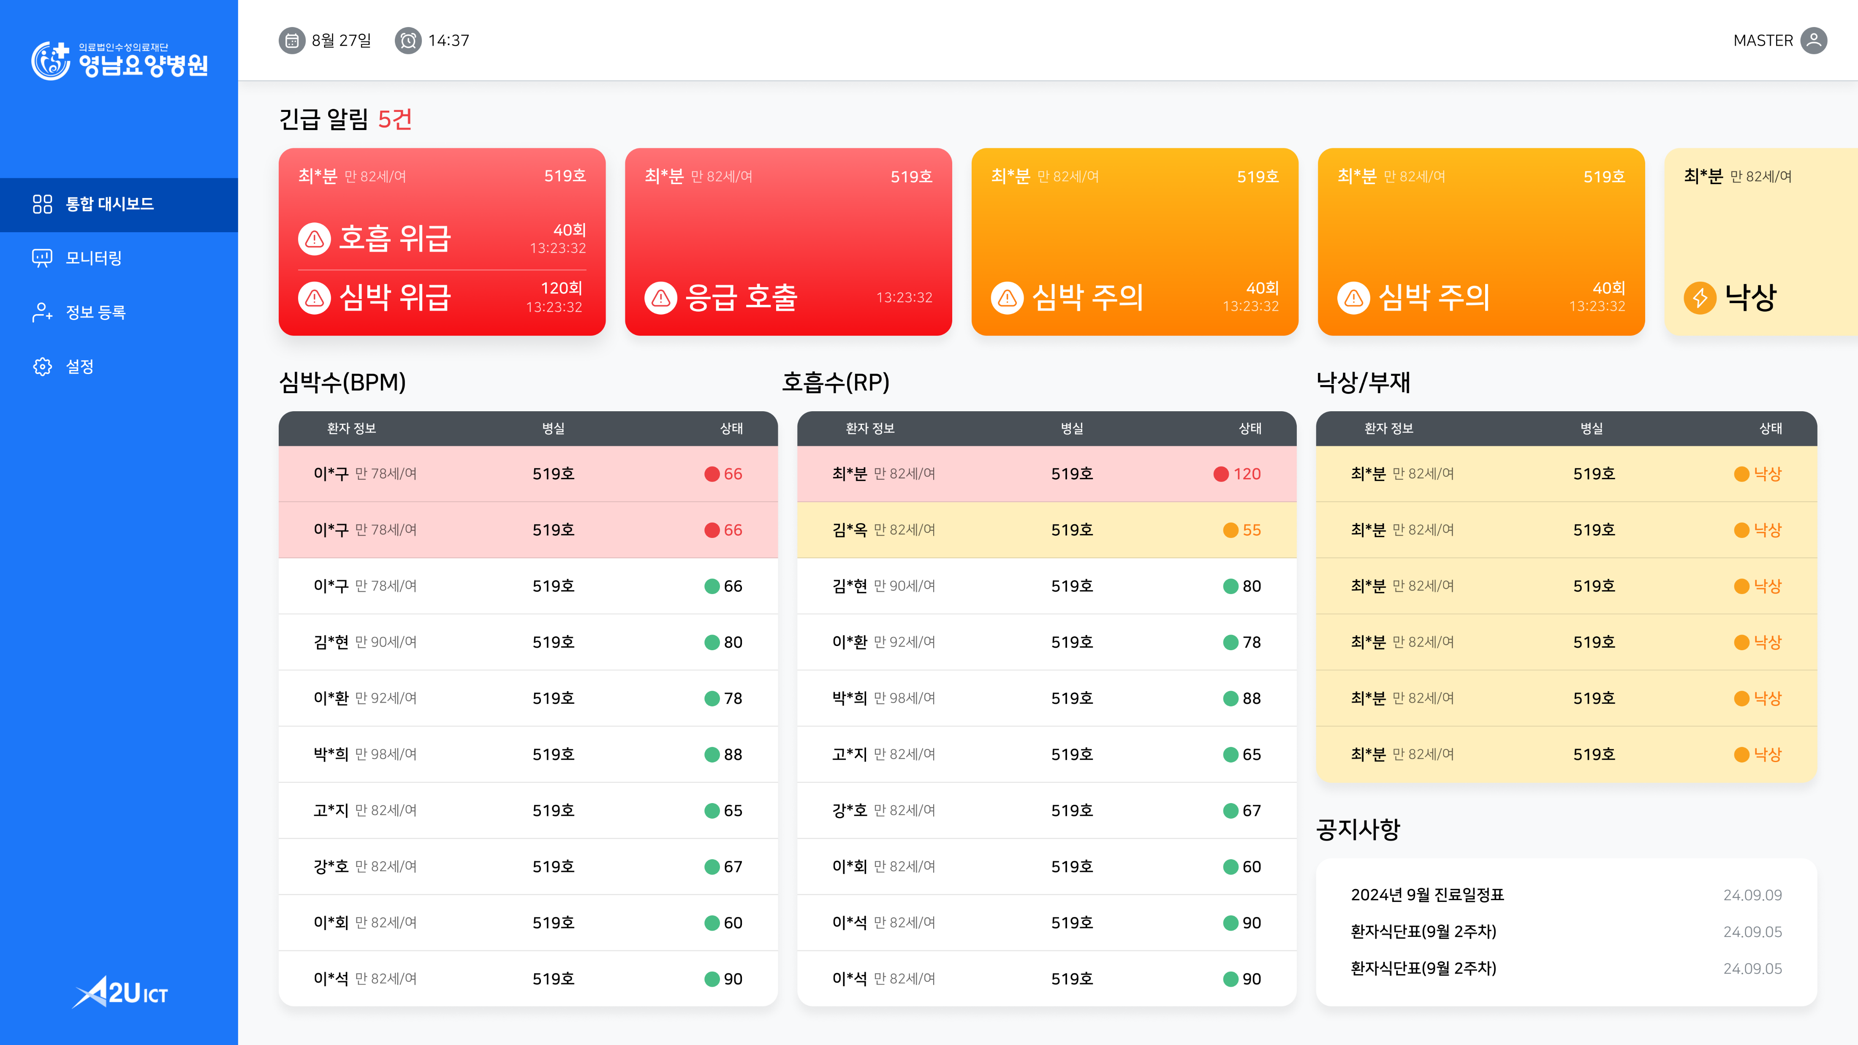Open the yellow 낙상 alert card

(x=1761, y=242)
